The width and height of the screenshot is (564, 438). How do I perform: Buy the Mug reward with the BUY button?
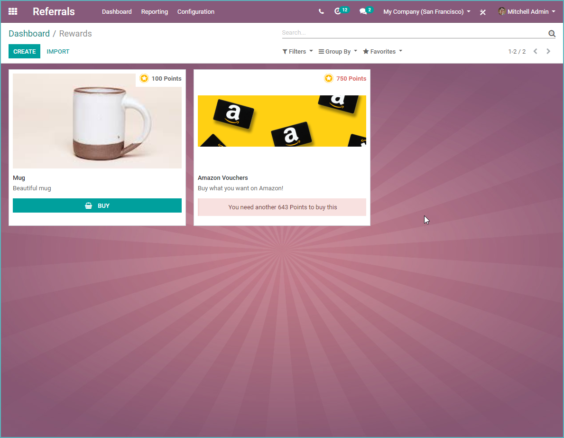(x=97, y=205)
